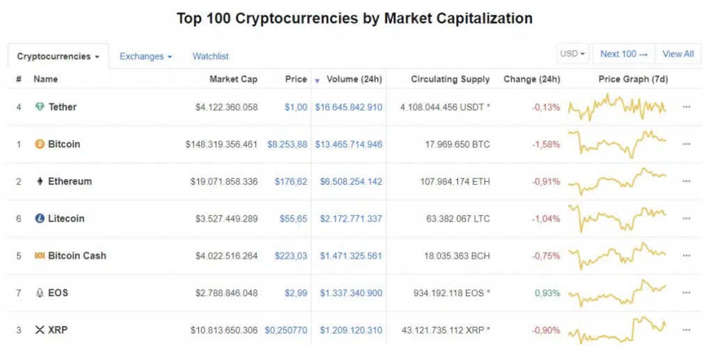Go to Next 100 cryptocurrencies
This screenshot has width=713, height=349.
pos(624,54)
